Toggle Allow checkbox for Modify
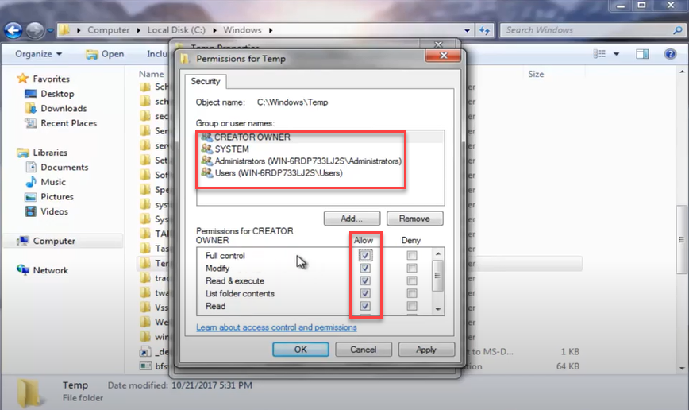This screenshot has width=689, height=410. click(x=365, y=268)
